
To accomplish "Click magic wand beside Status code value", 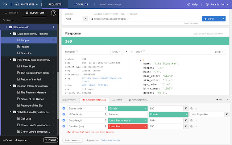I will 186,108.
